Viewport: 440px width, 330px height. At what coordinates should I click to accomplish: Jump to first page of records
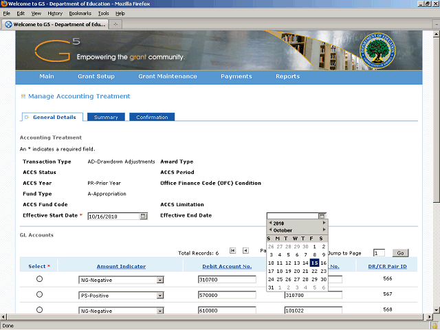click(232, 250)
